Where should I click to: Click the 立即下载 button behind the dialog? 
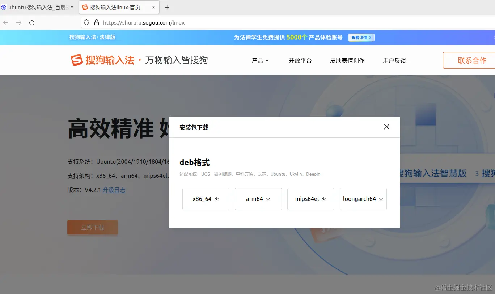coord(92,227)
